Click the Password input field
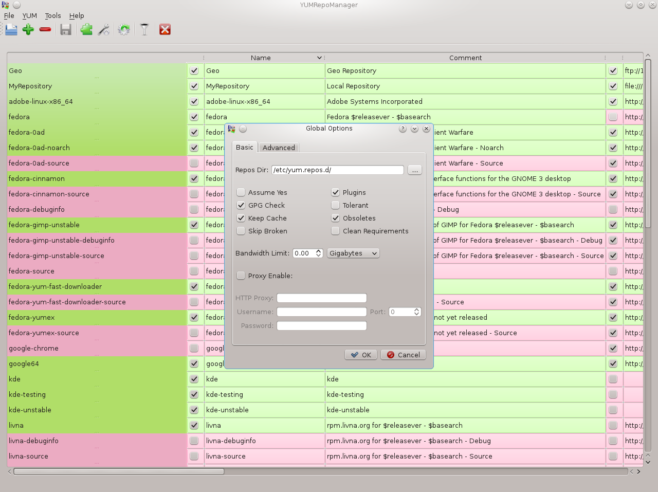 click(x=322, y=325)
